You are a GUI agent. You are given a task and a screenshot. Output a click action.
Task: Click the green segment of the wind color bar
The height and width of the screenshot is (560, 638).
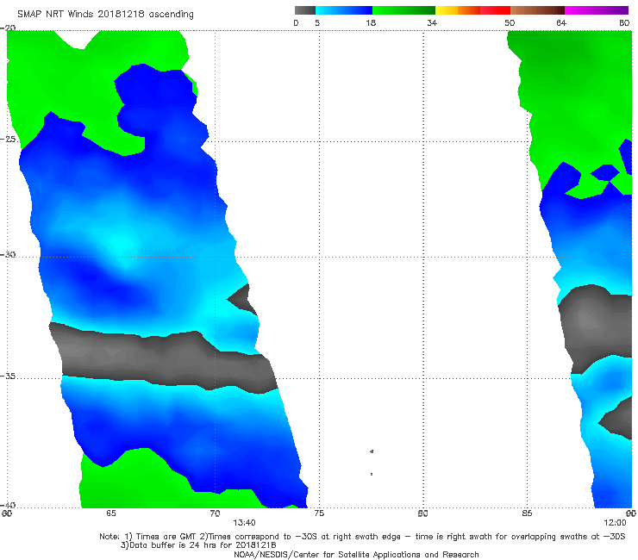pyautogui.click(x=403, y=10)
